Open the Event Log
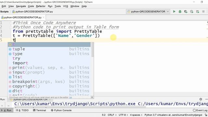The width and height of the screenshot is (208, 117). tap(200, 110)
